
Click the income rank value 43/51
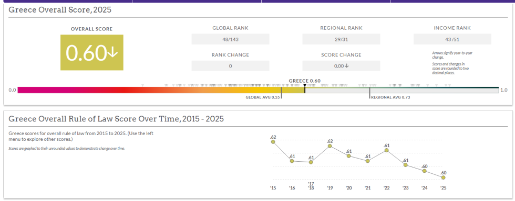pos(452,39)
